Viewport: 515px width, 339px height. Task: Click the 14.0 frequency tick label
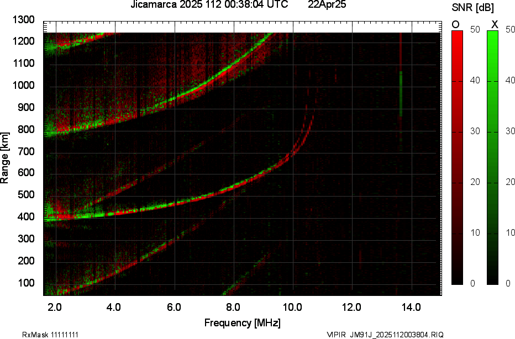(x=411, y=307)
